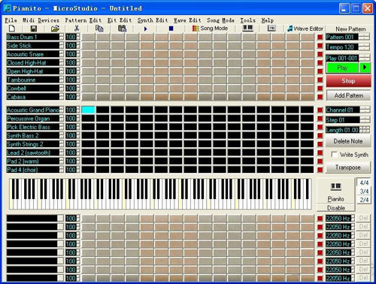Click the blue play triangle in toolbar
The height and width of the screenshot is (284, 376).
click(145, 29)
